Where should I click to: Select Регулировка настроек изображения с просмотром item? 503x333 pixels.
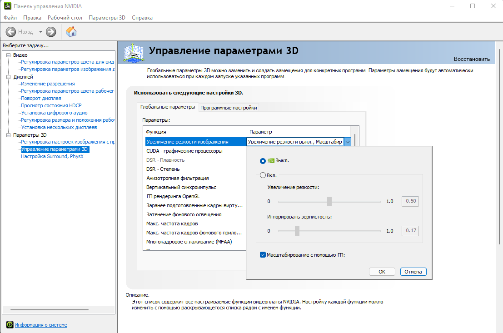[x=67, y=142]
